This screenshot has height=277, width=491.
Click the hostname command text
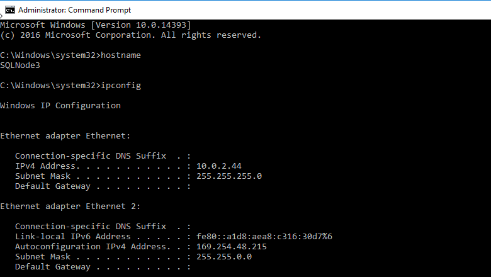pos(121,55)
